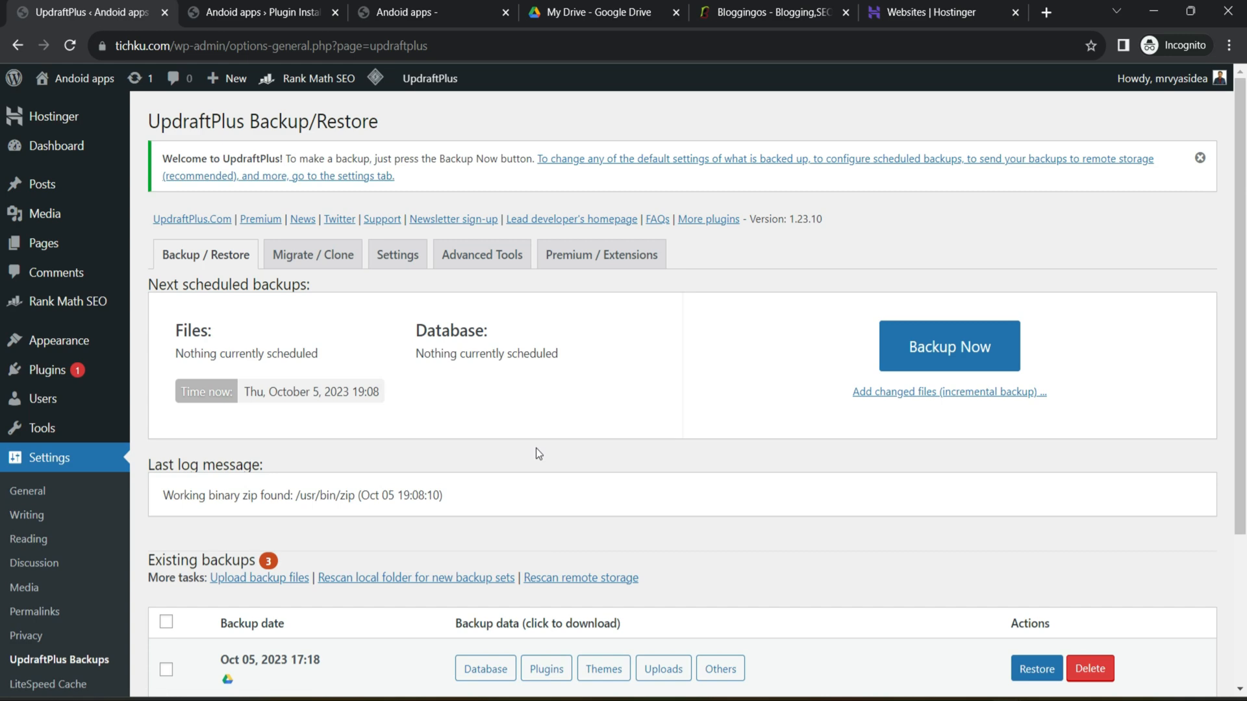Open the Advanced Tools tab

pos(482,254)
